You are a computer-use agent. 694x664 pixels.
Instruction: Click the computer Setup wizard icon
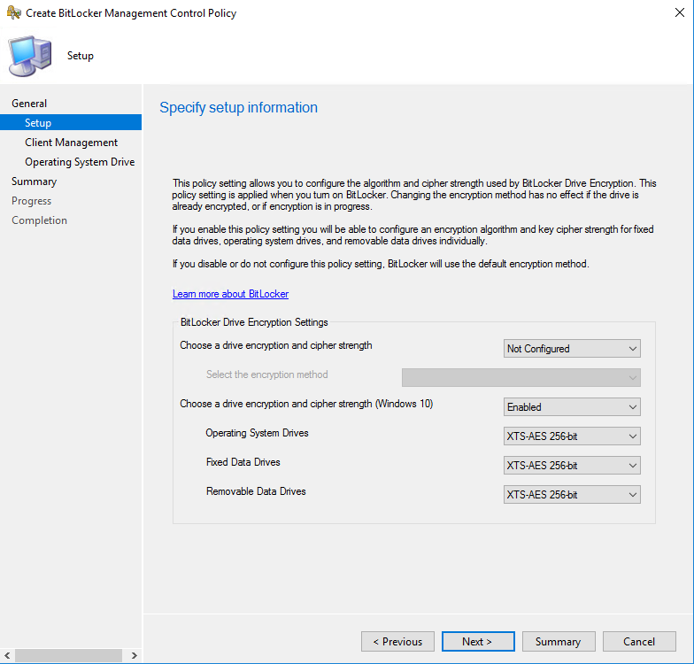[x=30, y=57]
